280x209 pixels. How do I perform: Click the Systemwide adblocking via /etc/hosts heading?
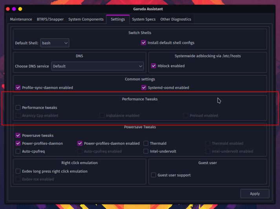tap(207, 56)
